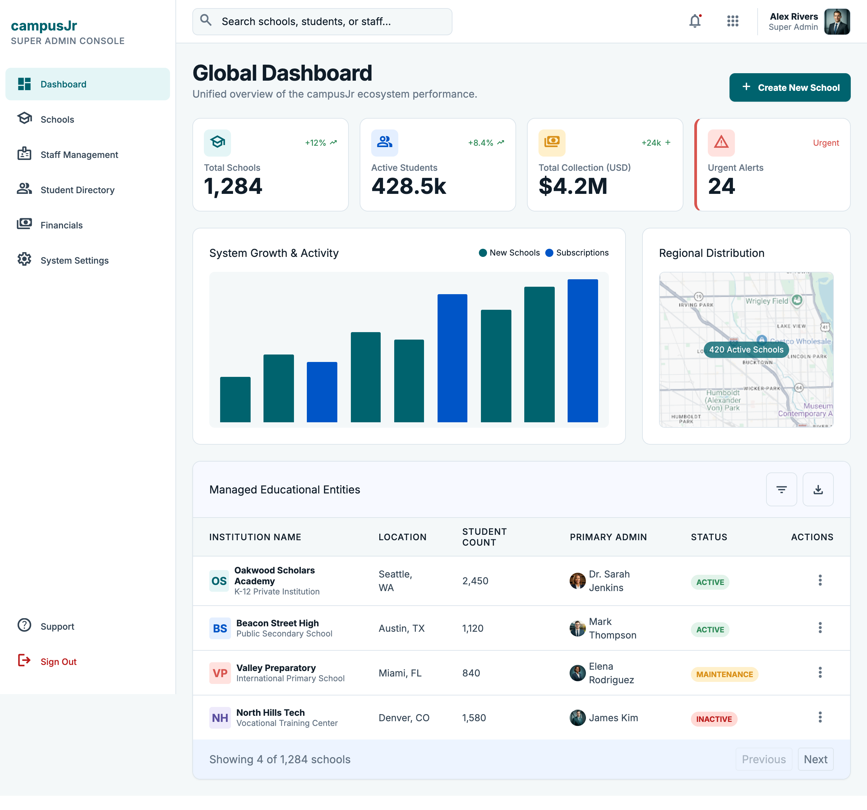Open North Hills Tech entry
This screenshot has height=810, width=867.
(270, 712)
